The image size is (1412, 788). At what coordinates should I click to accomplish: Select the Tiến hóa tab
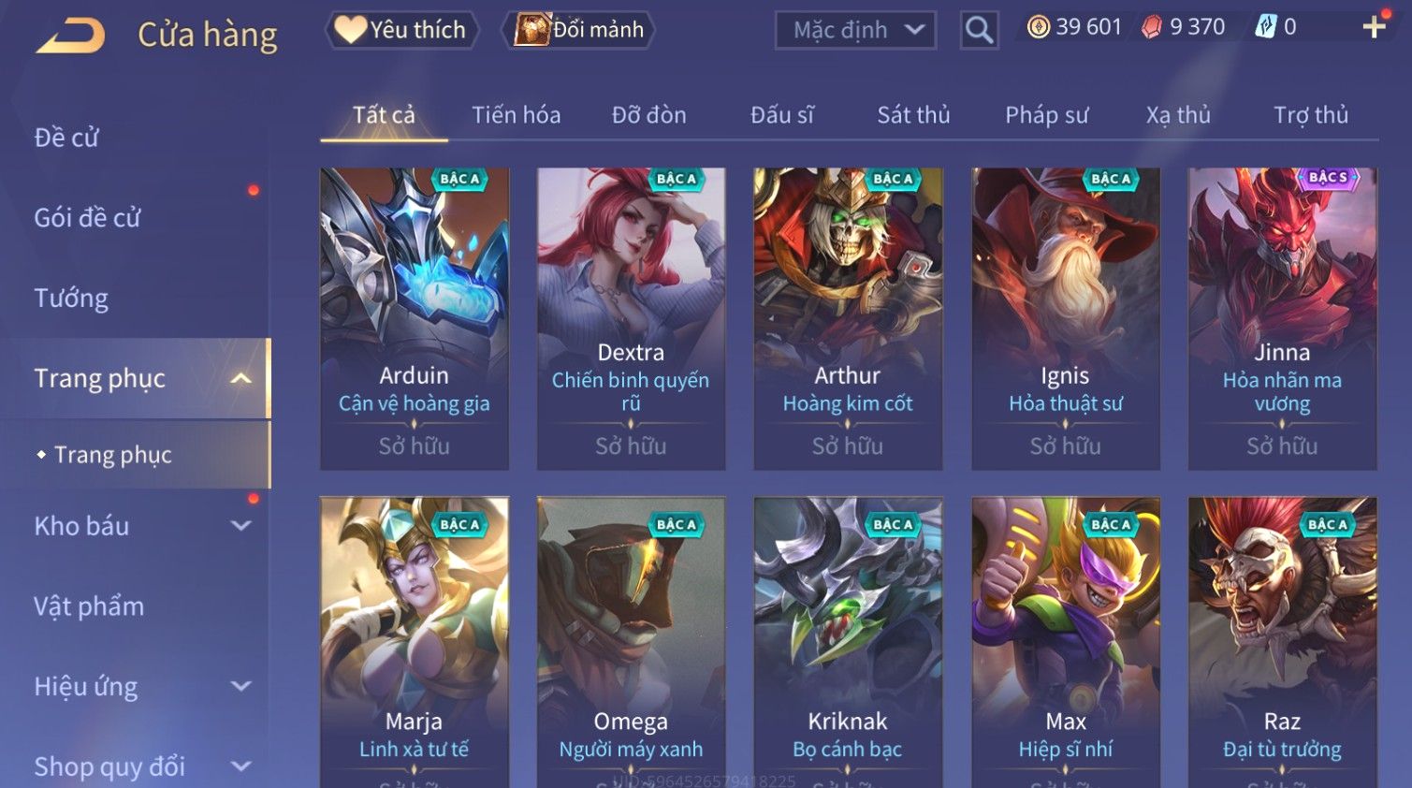point(516,115)
